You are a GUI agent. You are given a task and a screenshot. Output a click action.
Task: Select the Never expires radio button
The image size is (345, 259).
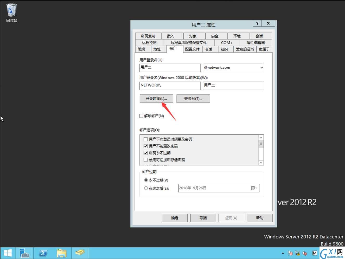pyautogui.click(x=146, y=180)
